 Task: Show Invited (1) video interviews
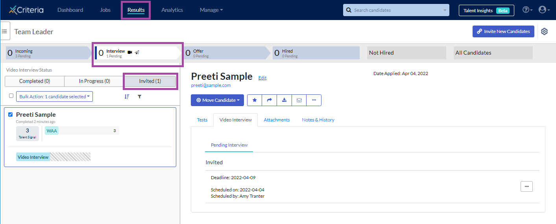[x=150, y=81]
